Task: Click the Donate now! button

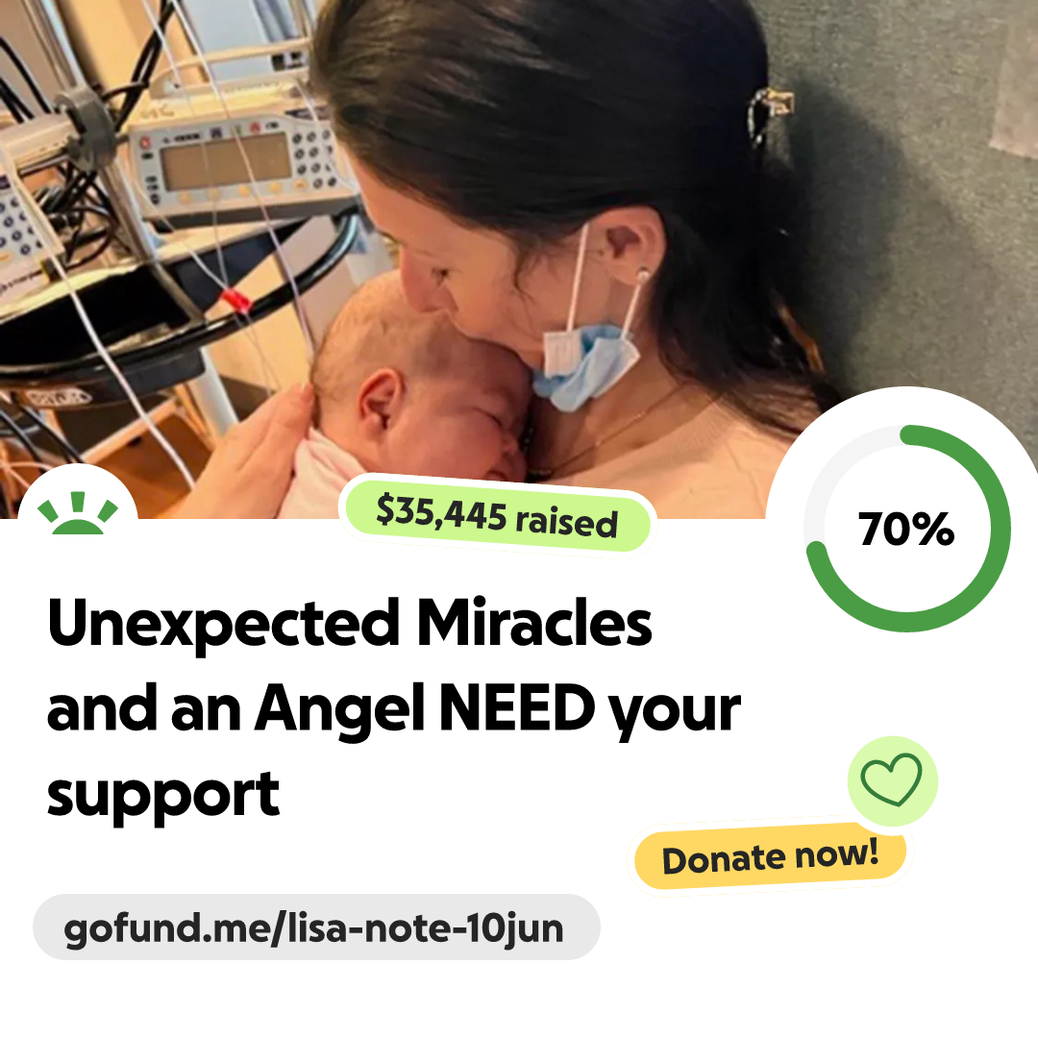Action: coord(770,856)
